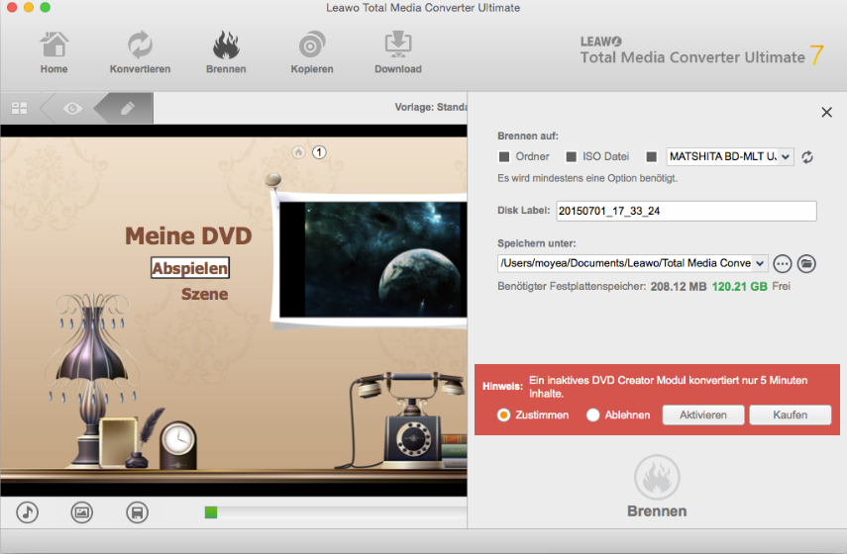Viewport: 847px width, 554px height.
Task: Switch to the eye preview step
Action: (72, 109)
